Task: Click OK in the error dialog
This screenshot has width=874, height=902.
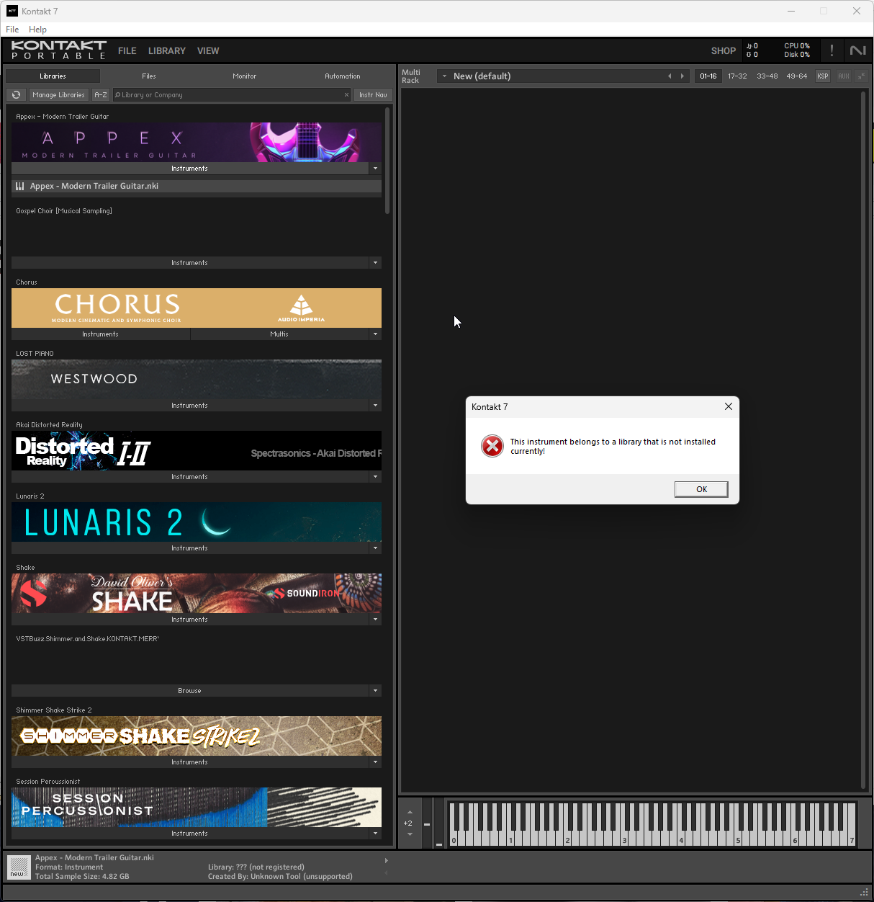Action: (701, 489)
